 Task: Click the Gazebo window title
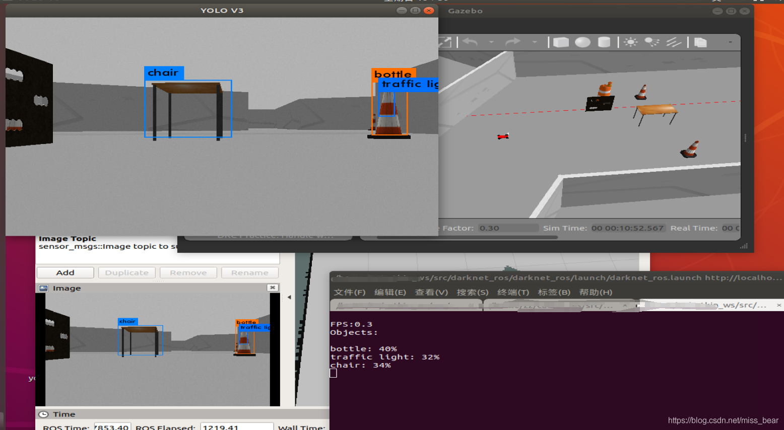click(465, 11)
